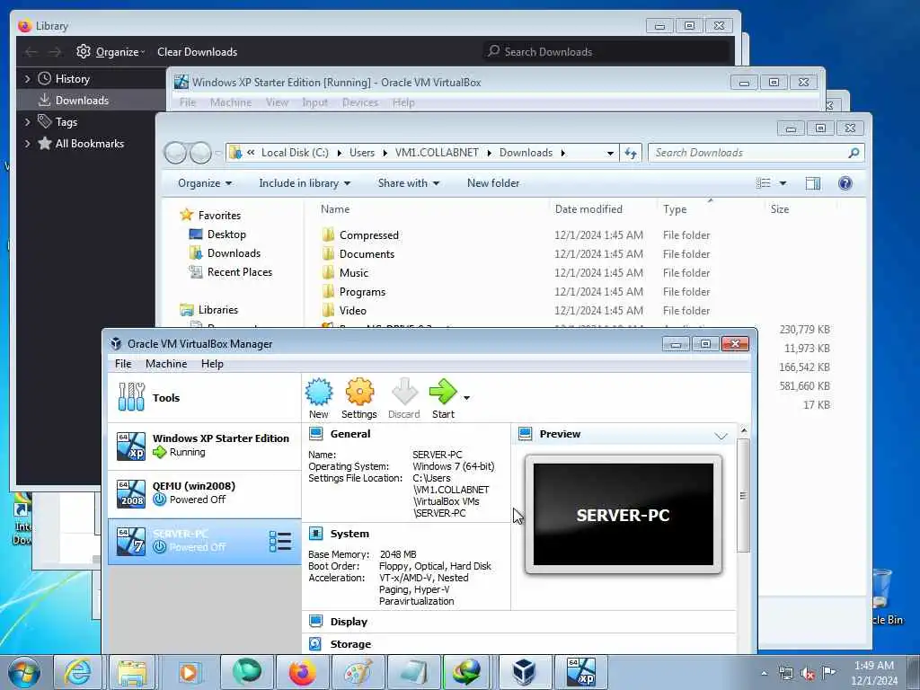The image size is (920, 690).
Task: Expand the History tree item
Action: (27, 79)
